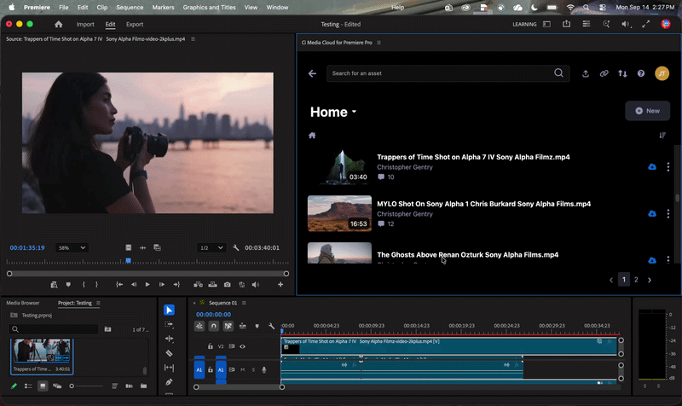
Task: Click the upload icon in Ci Media Cloud
Action: pyautogui.click(x=586, y=73)
